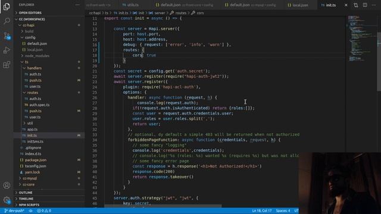381x214 pixels.
Task: Open errors and warnings count in status bar
Action: click(x=44, y=210)
